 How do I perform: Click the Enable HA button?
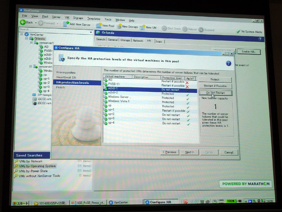tap(249, 52)
